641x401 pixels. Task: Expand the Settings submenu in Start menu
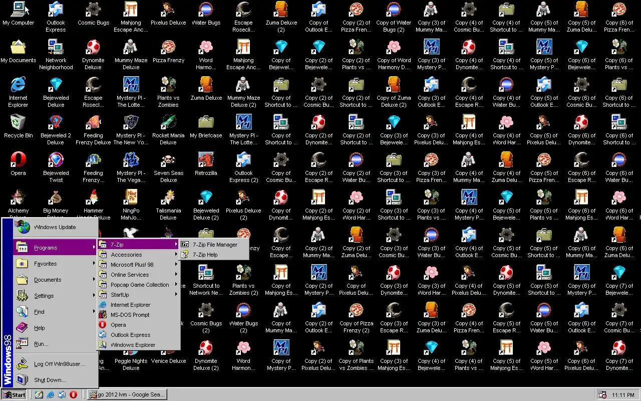[55, 296]
